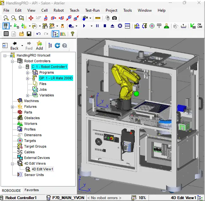Open the teach pendant icon
The width and height of the screenshot is (205, 201).
coord(6,26)
